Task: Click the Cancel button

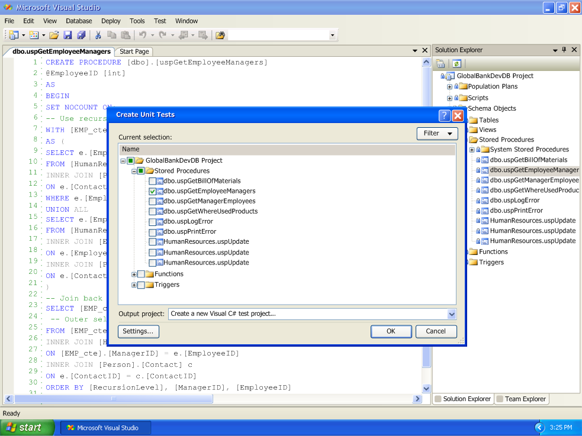Action: pyautogui.click(x=436, y=331)
